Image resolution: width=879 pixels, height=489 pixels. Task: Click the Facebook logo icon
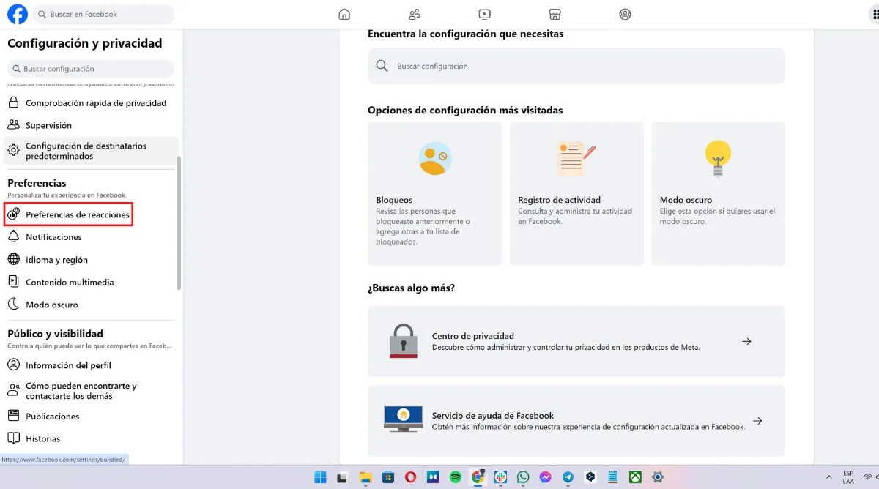(x=18, y=14)
